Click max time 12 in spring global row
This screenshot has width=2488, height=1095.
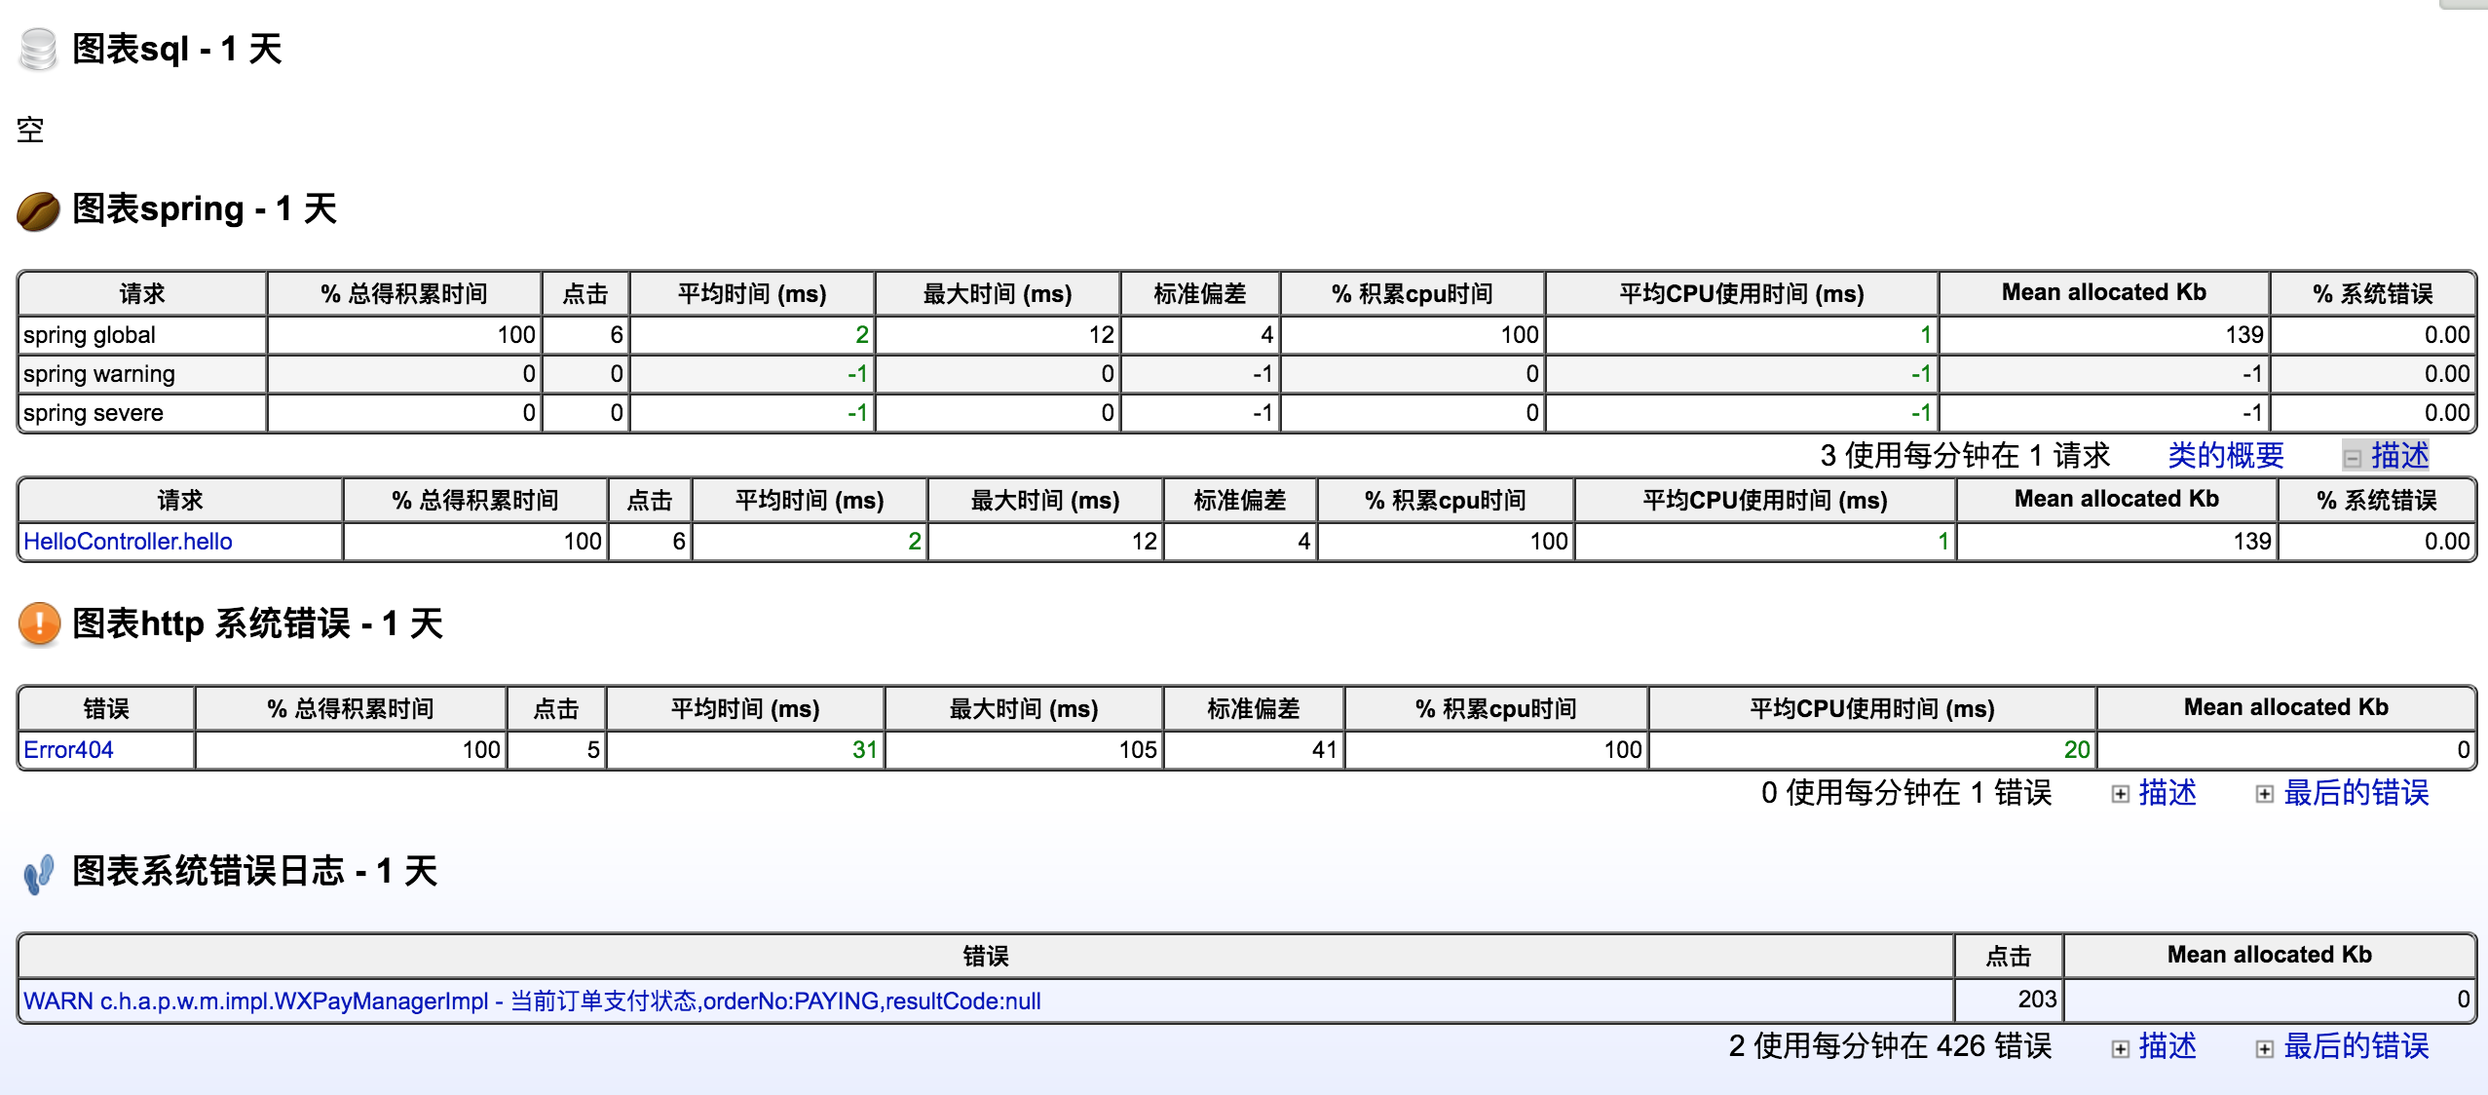(x=1102, y=335)
